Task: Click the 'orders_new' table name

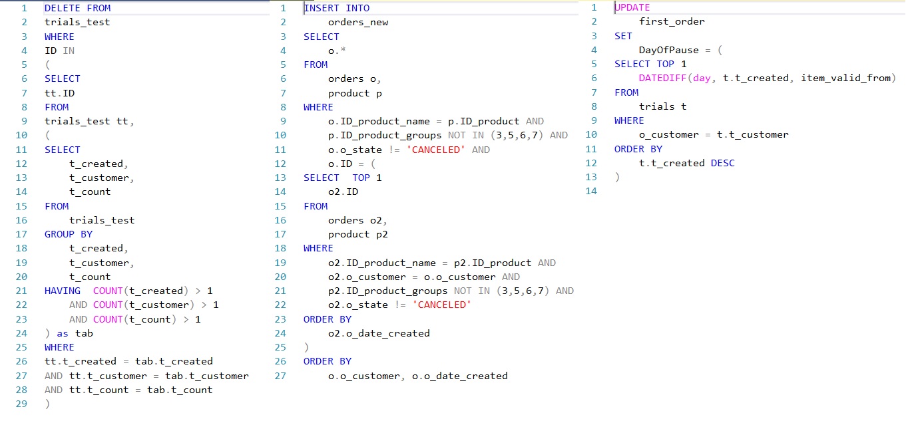Action: 358,22
